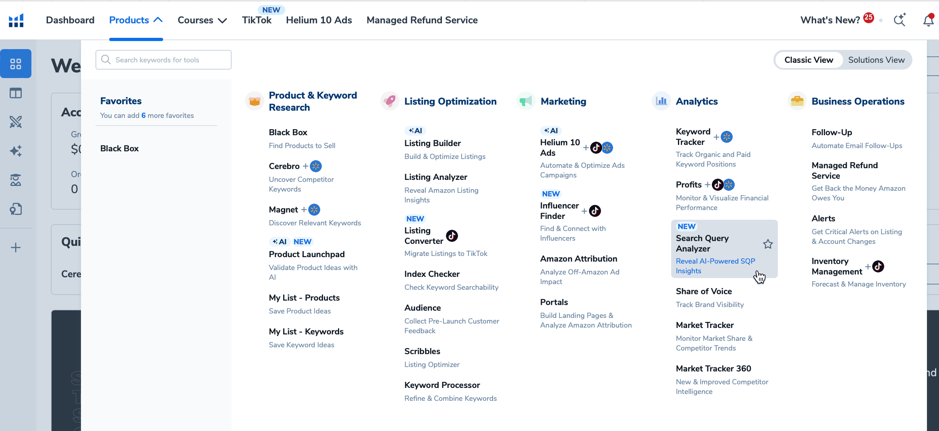Switch to Solutions View
Image resolution: width=939 pixels, height=431 pixels.
(876, 60)
